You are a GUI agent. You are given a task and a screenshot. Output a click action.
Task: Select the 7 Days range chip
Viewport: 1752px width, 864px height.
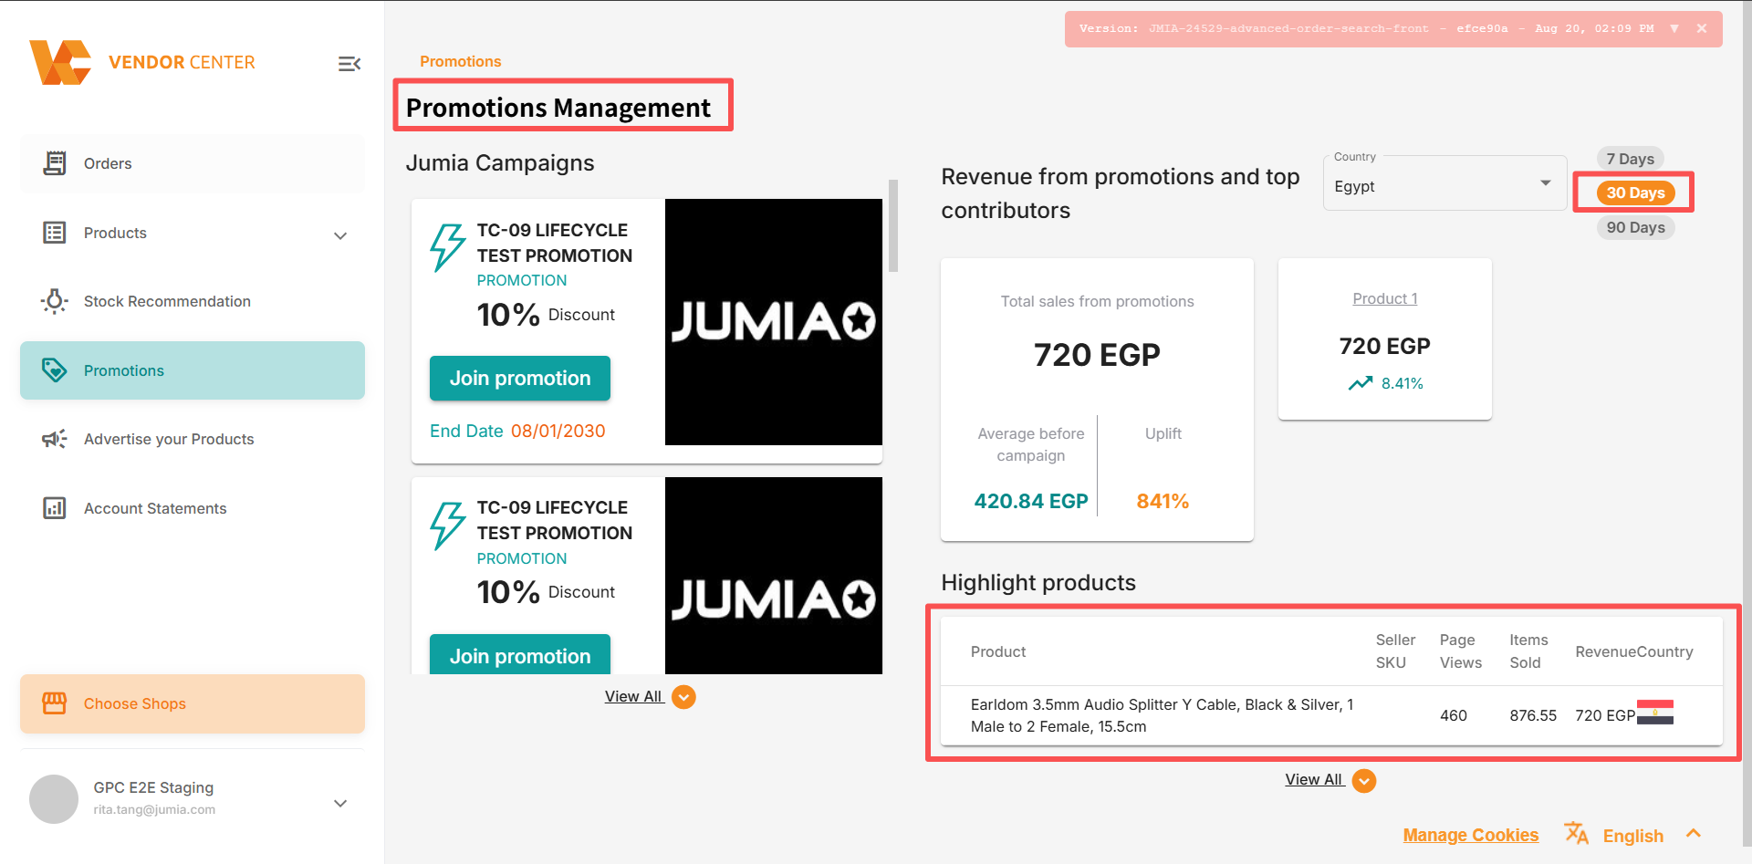(1631, 159)
